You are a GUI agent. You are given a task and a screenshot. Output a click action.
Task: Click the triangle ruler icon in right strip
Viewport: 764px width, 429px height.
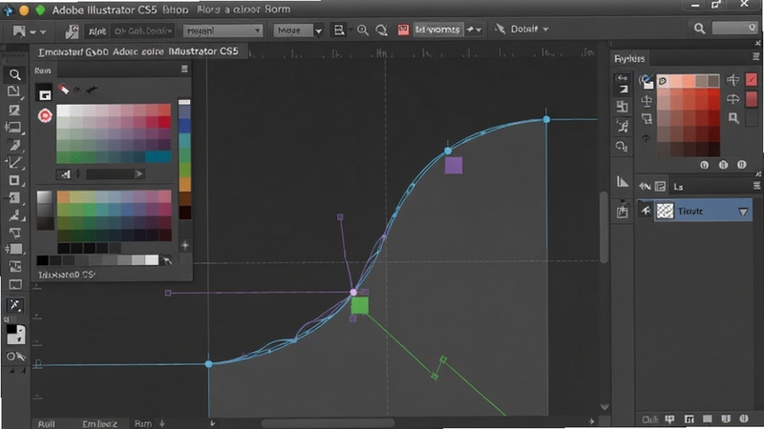tap(623, 181)
